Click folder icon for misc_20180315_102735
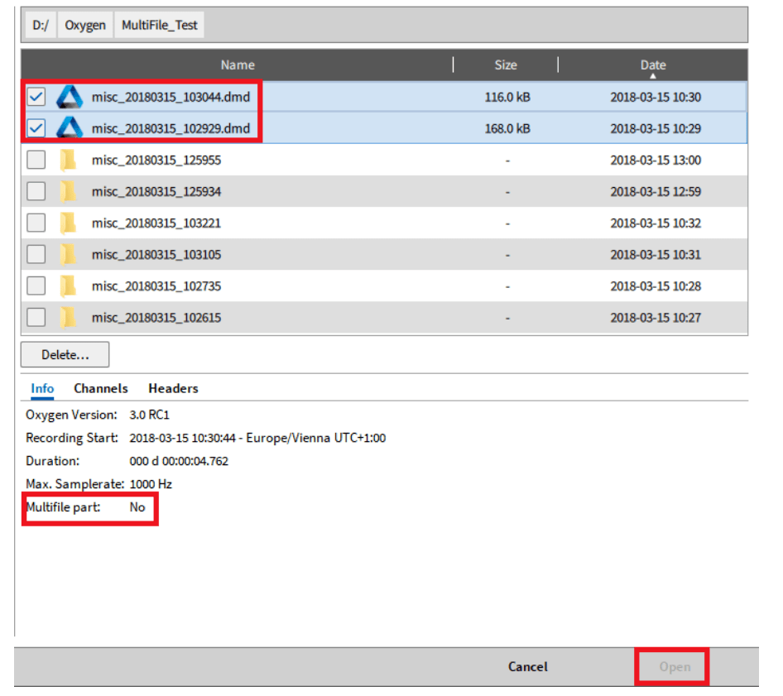The width and height of the screenshot is (783, 696). 68,286
